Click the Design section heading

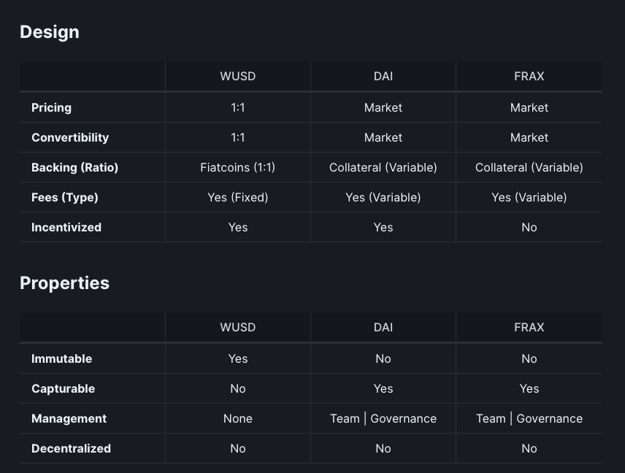click(50, 32)
